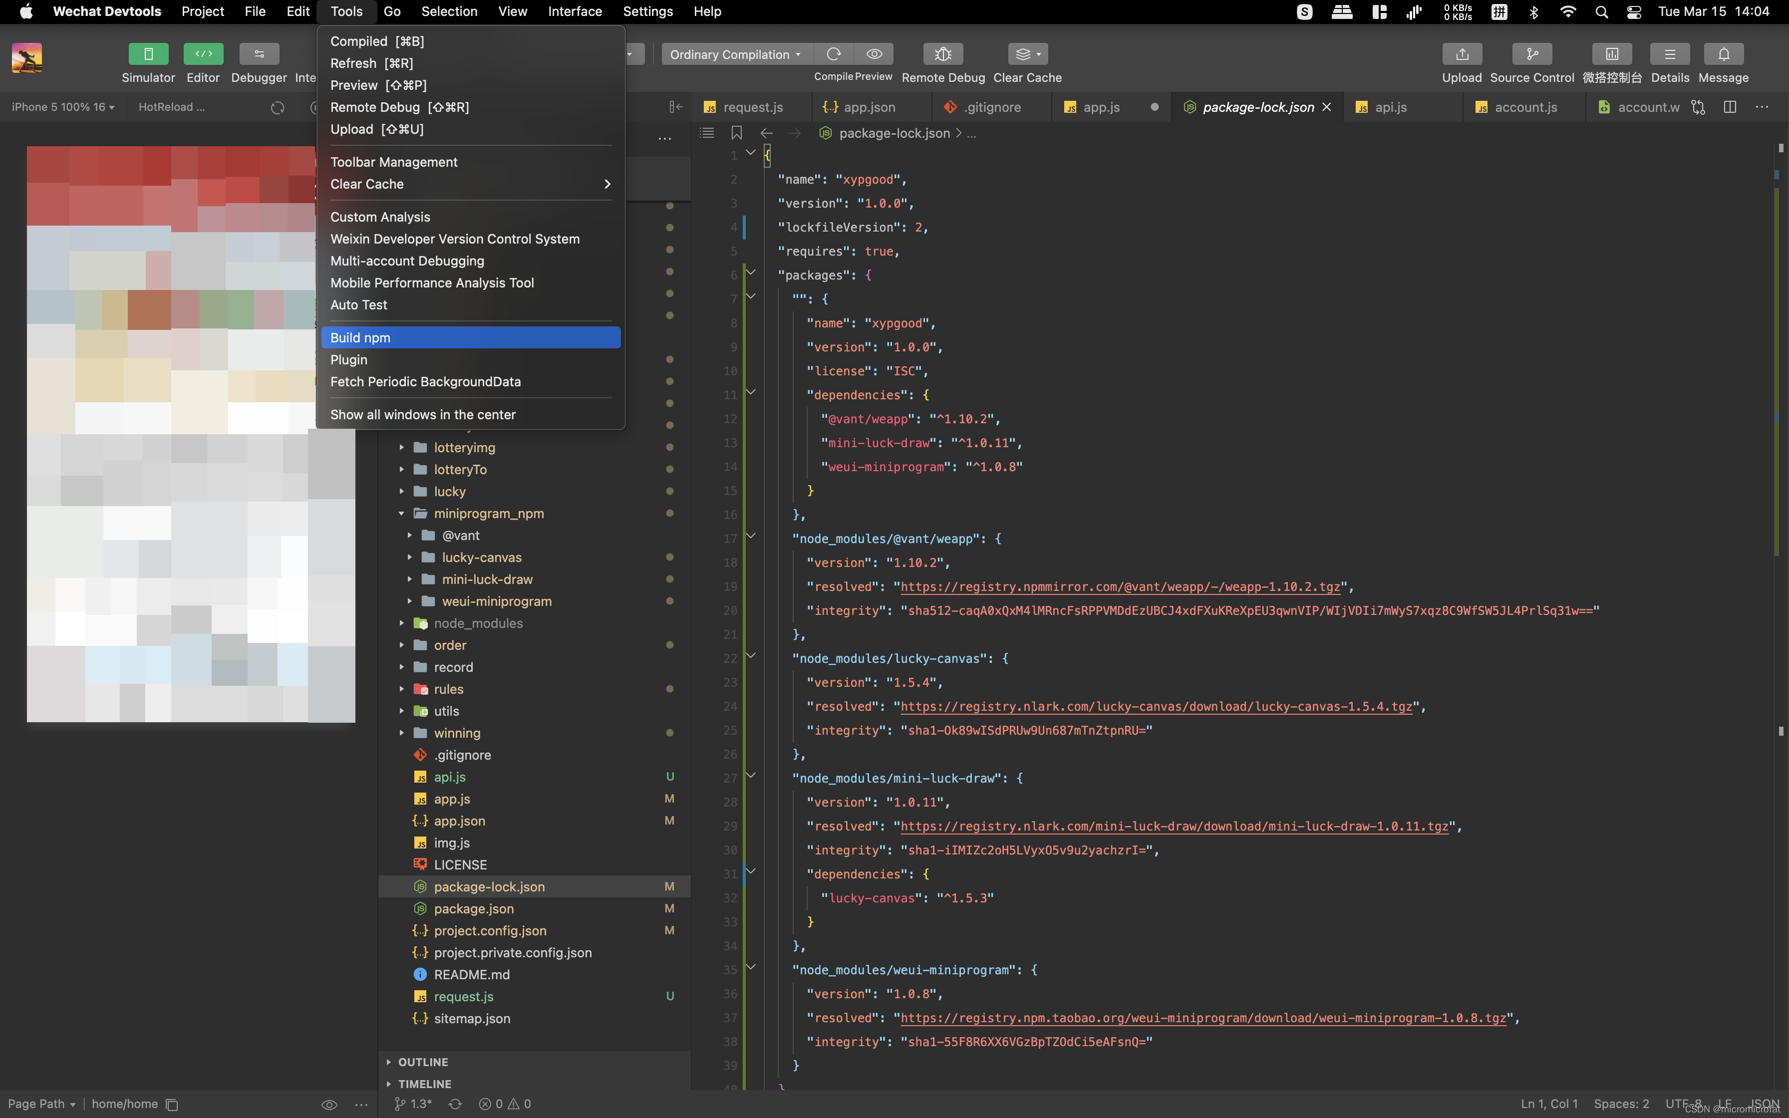Select Toolbar Management menu item
The image size is (1789, 1118).
(471, 162)
